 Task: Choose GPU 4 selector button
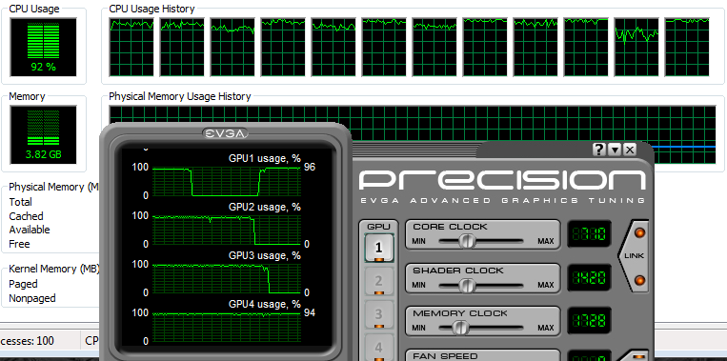point(379,347)
